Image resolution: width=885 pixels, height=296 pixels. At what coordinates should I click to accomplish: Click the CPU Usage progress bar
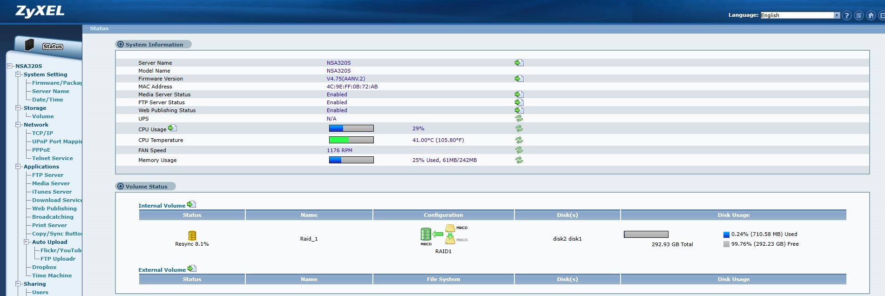click(351, 128)
